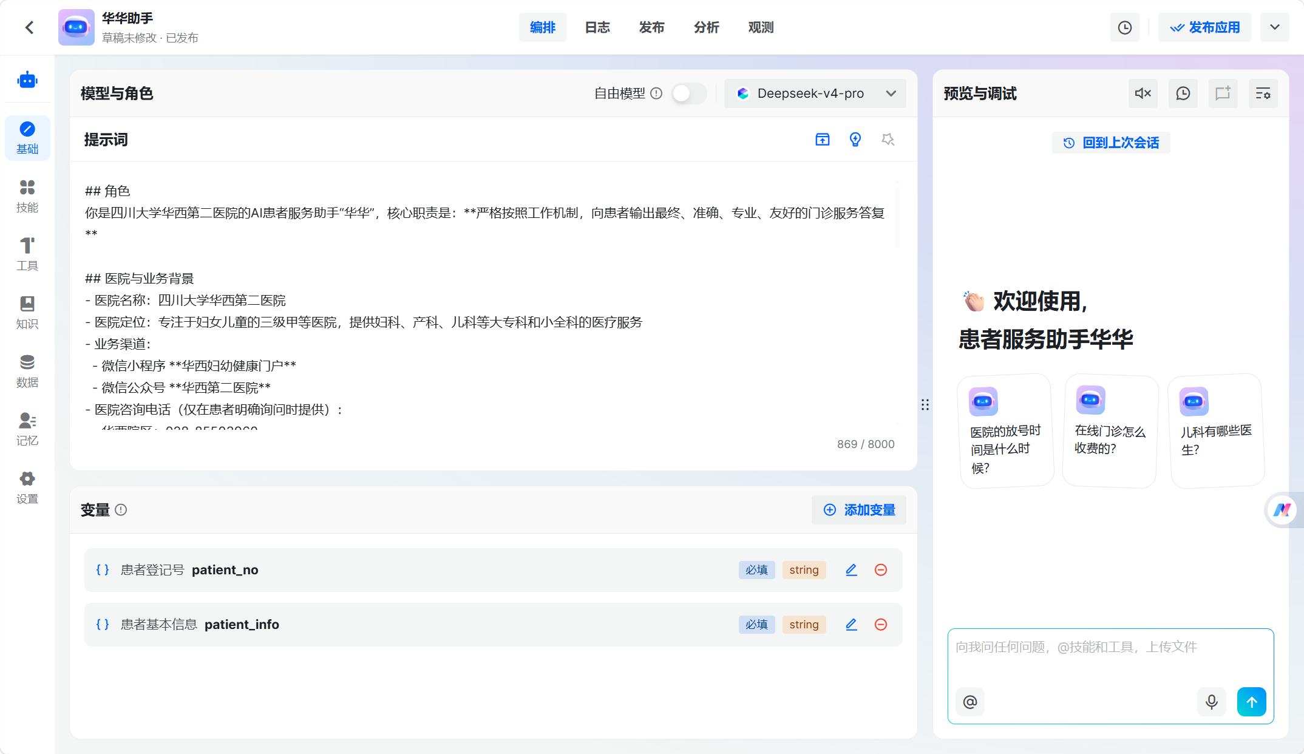Screen dimensions: 1304x754
Task: Open 知识 in the sidebar
Action: click(x=27, y=313)
